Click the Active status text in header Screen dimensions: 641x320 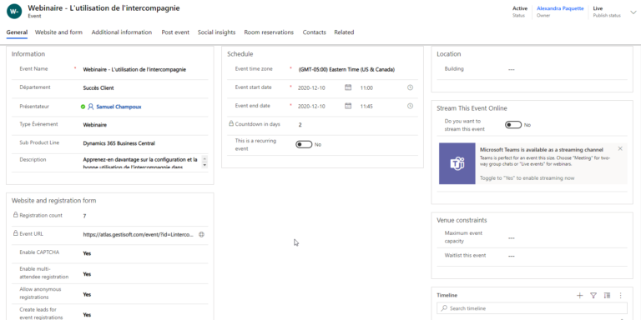pos(520,8)
